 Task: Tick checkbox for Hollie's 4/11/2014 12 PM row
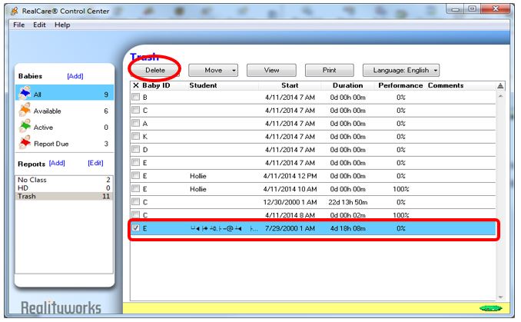coord(135,175)
